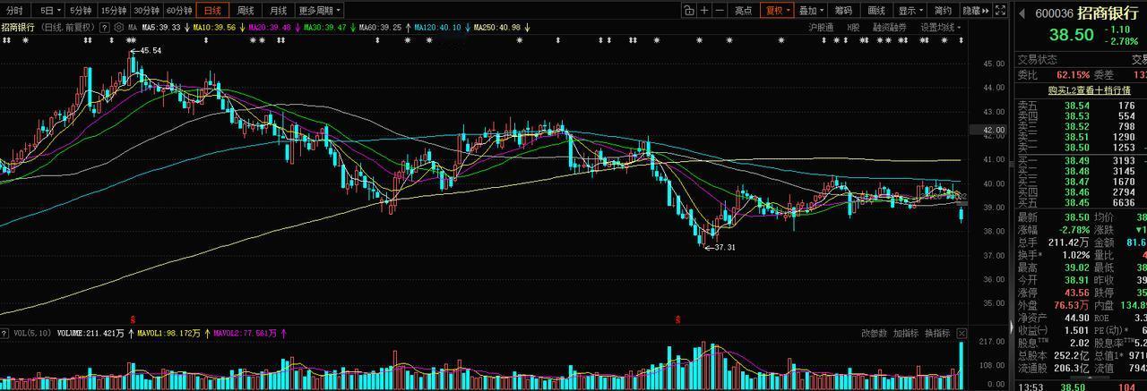Click the MA5:39.33 indicator label
This screenshot has height=391, width=1147.
[x=160, y=28]
